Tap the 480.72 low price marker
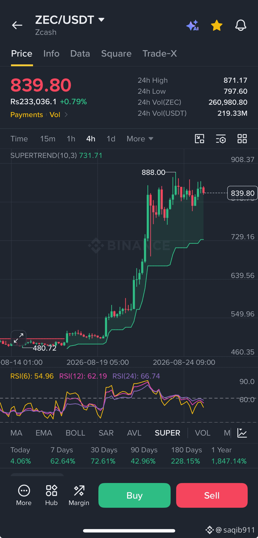 tap(45, 348)
